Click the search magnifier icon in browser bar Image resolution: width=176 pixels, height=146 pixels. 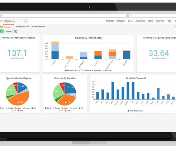coord(131,16)
